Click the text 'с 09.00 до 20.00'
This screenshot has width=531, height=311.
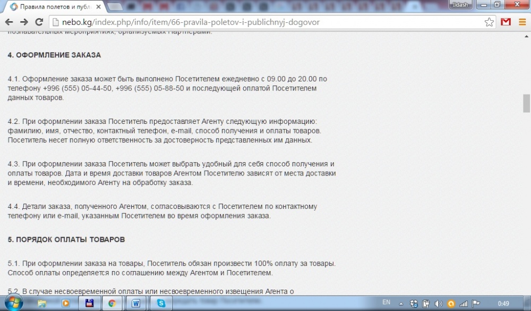(x=288, y=79)
